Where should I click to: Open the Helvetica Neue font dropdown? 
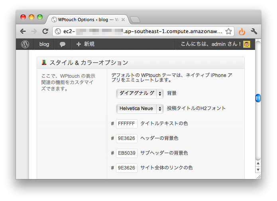140,108
